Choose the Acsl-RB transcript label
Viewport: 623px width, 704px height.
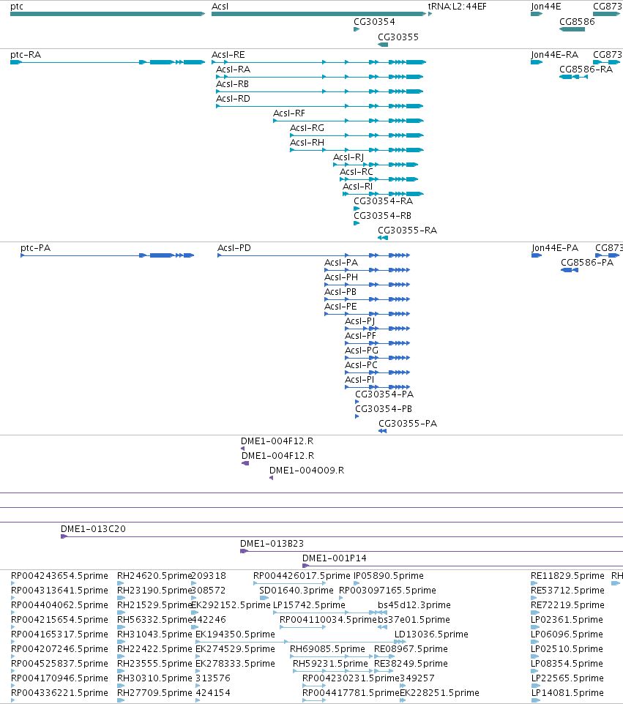[232, 84]
